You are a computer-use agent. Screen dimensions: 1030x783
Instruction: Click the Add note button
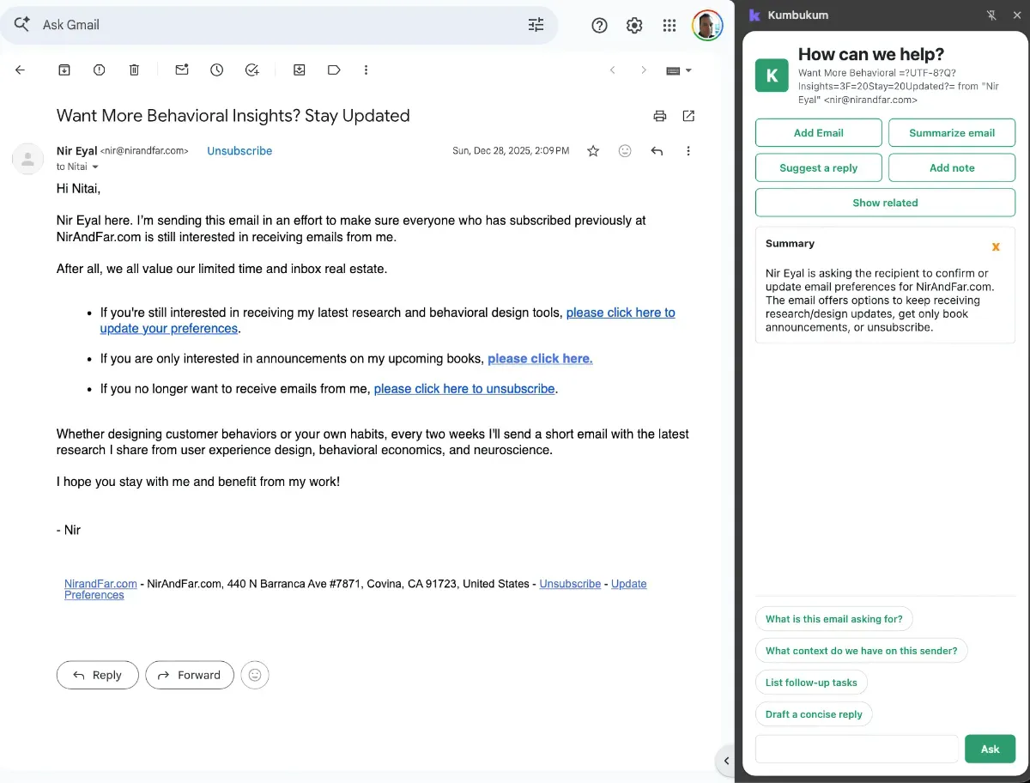click(x=952, y=168)
